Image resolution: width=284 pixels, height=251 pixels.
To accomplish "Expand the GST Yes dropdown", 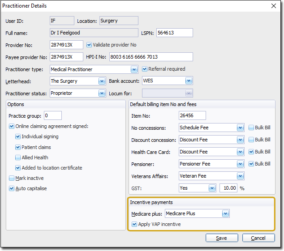I will [x=212, y=188].
